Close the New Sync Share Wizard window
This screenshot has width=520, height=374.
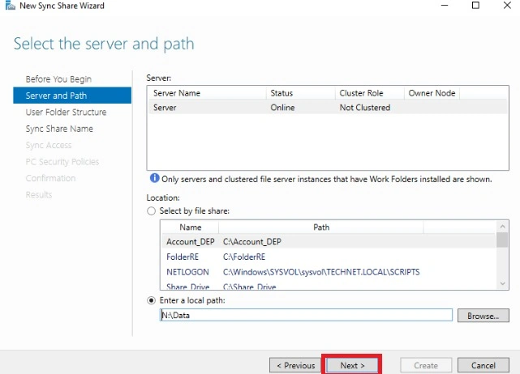coord(507,6)
